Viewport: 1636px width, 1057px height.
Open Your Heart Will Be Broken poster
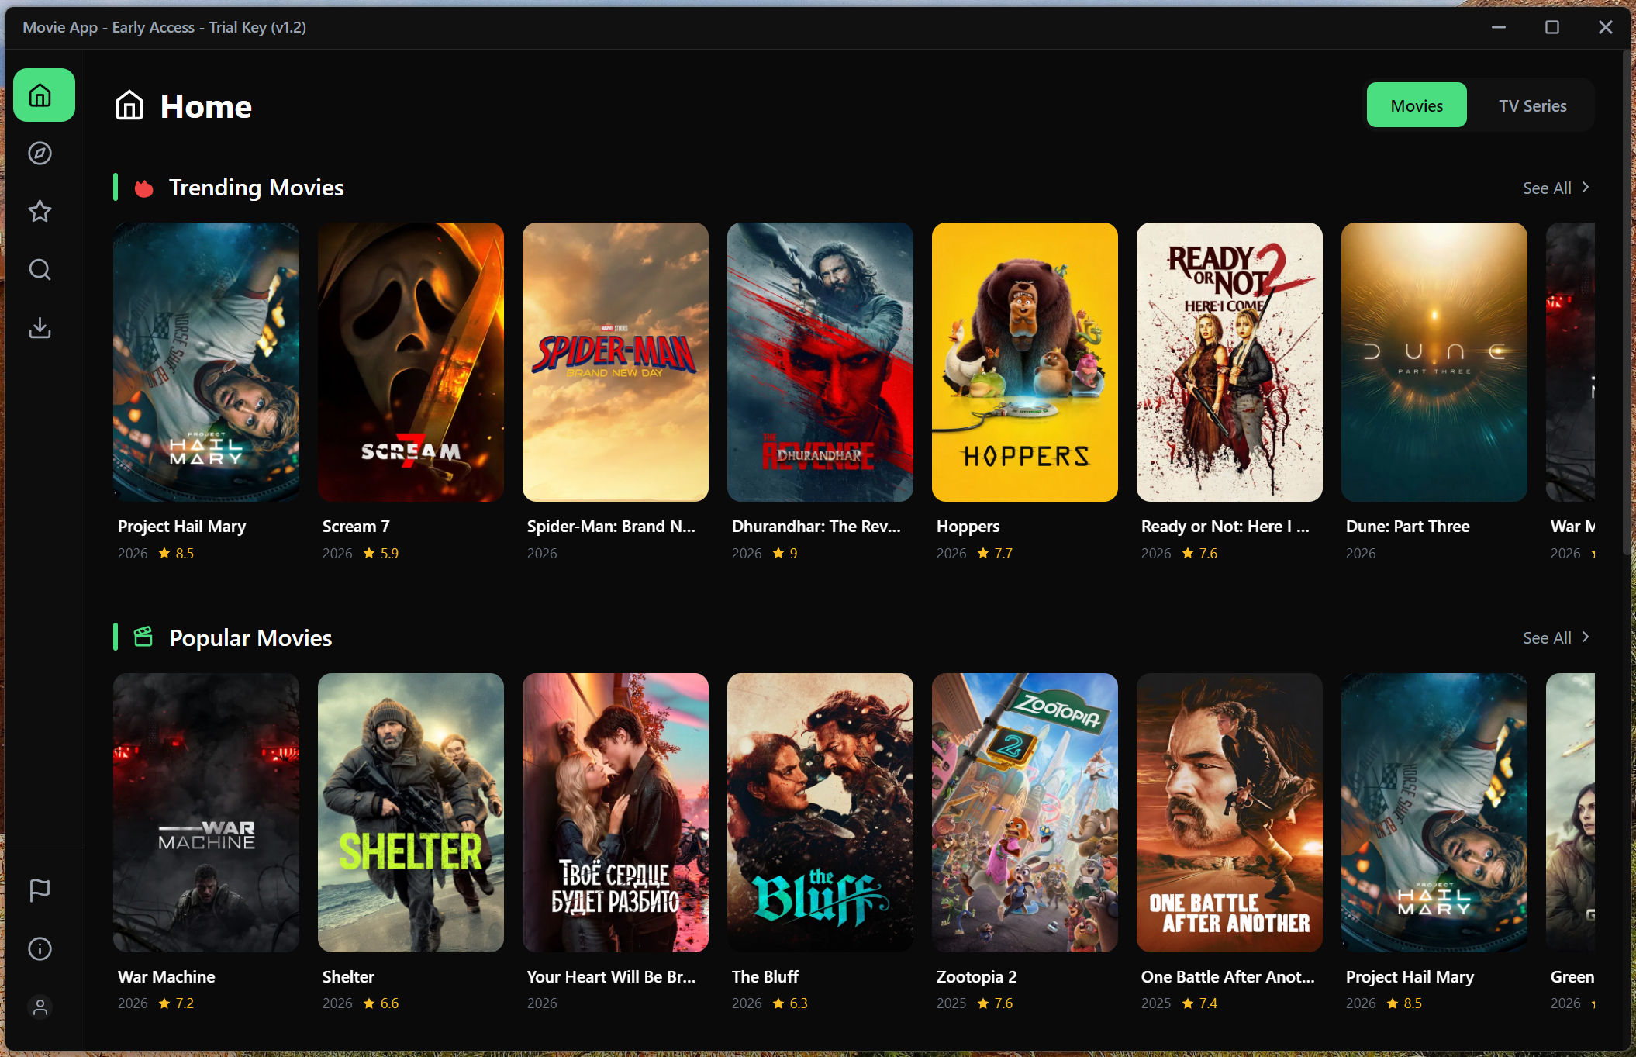point(616,813)
